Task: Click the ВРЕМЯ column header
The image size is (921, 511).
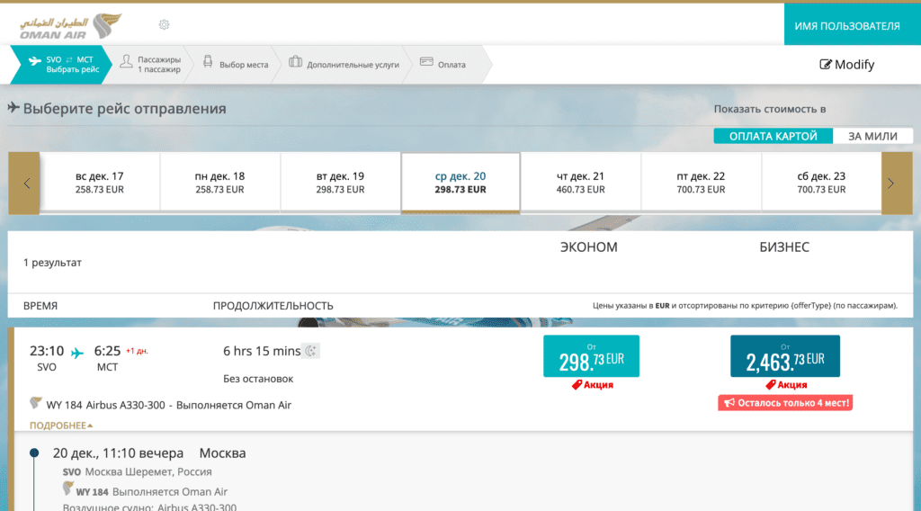Action: 40,305
